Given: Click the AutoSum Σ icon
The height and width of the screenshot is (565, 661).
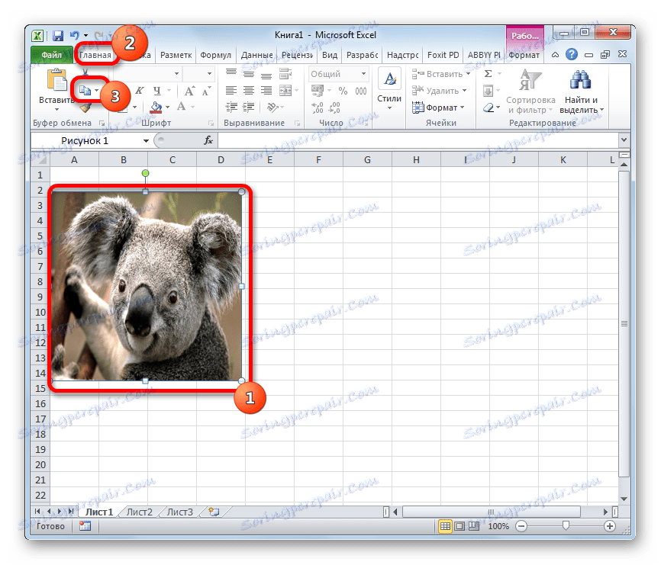Looking at the screenshot, I should tap(487, 73).
